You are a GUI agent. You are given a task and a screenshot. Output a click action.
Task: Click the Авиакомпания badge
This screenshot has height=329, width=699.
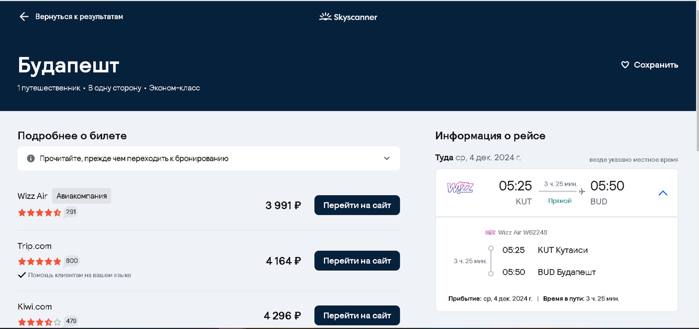click(x=82, y=196)
